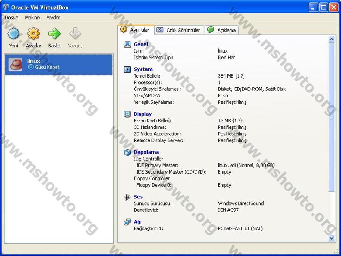Screen dimensions: 341x256
Task: Click the 'IDE Controller' storage label
Action: coord(148,159)
